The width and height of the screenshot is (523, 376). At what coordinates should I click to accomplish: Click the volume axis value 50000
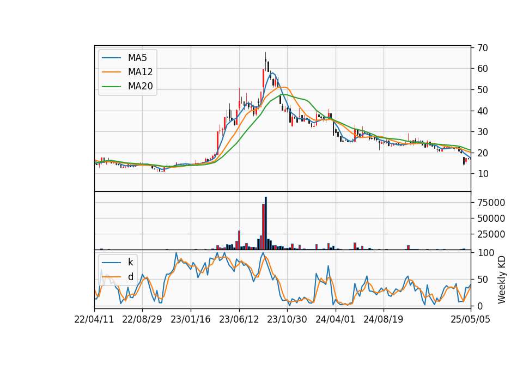[491, 219]
